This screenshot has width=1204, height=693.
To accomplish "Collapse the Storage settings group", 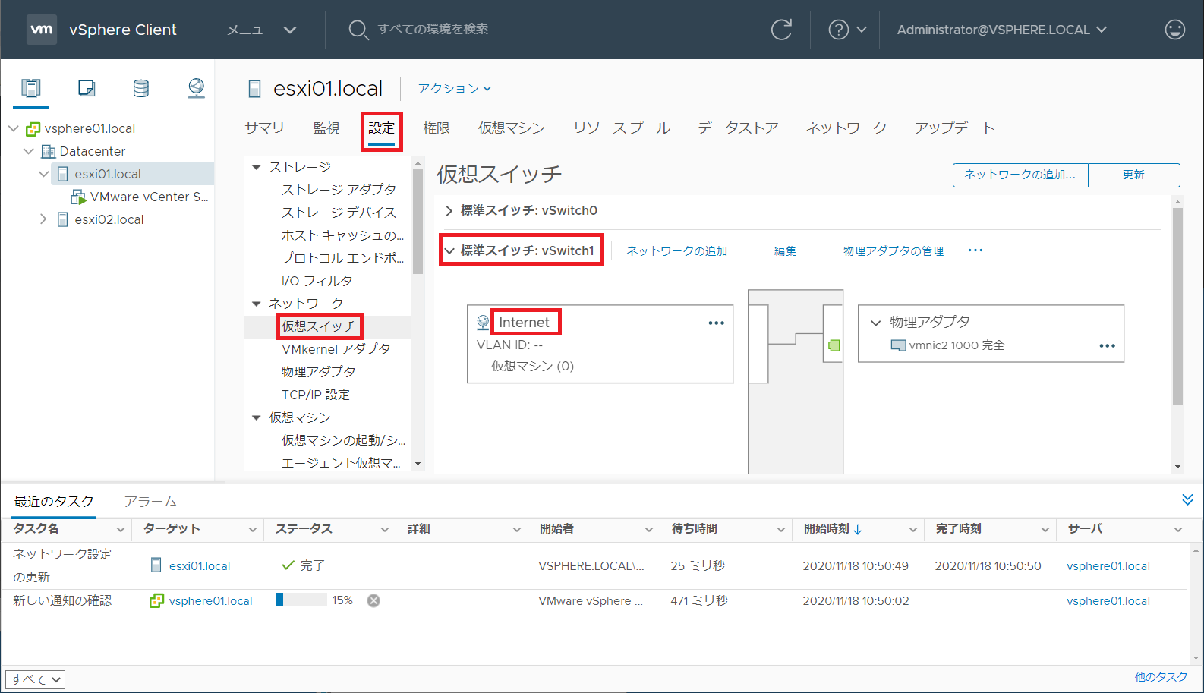I will click(257, 167).
